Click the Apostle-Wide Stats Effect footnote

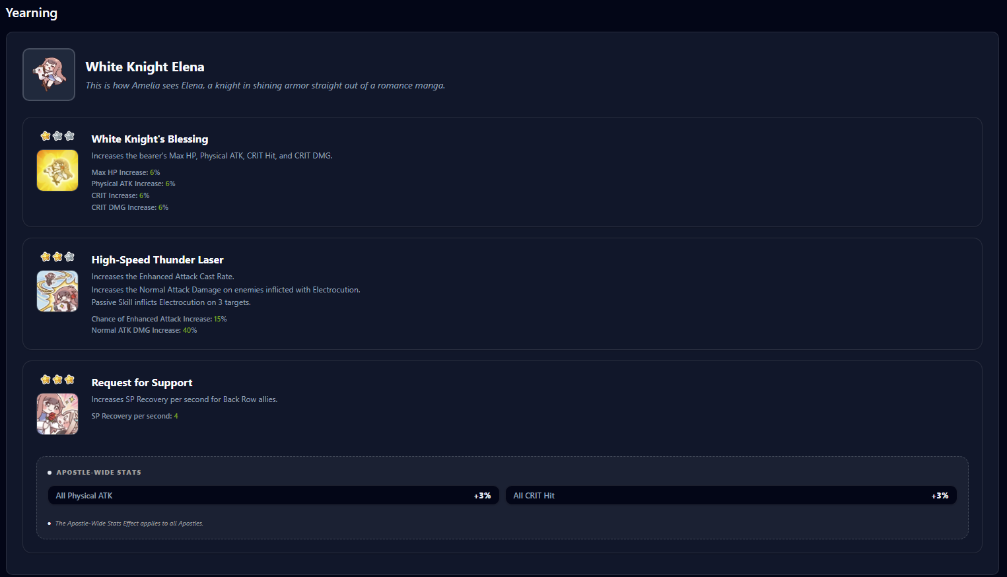tap(129, 524)
